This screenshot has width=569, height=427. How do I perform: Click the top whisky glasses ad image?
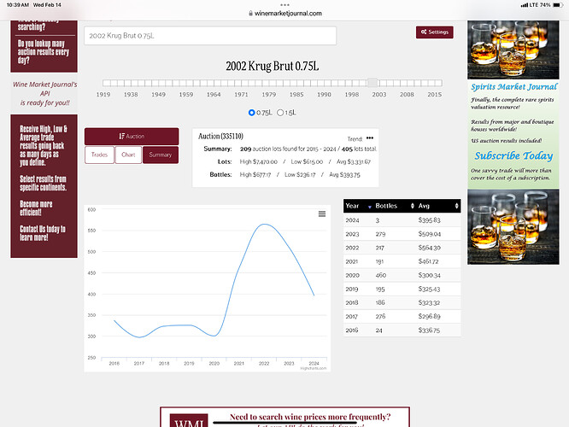tap(513, 50)
